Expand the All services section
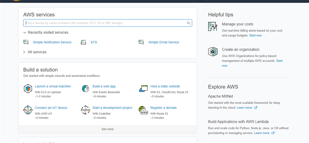Viewport: 309px width, 143px height. coord(25,52)
